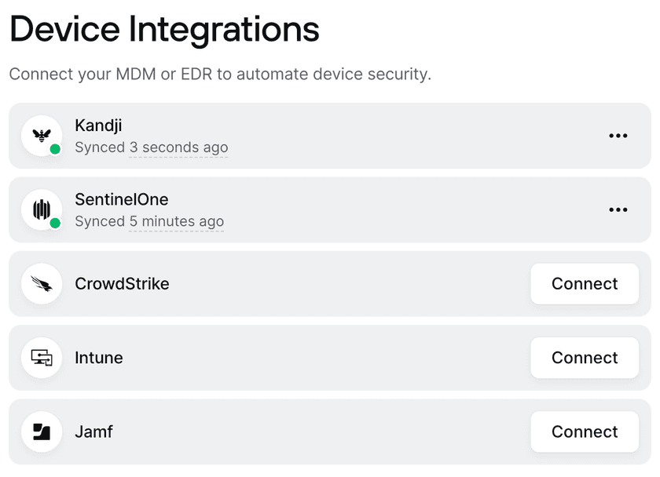Click the Kandji bee logo icon
660x477 pixels.
coord(41,135)
